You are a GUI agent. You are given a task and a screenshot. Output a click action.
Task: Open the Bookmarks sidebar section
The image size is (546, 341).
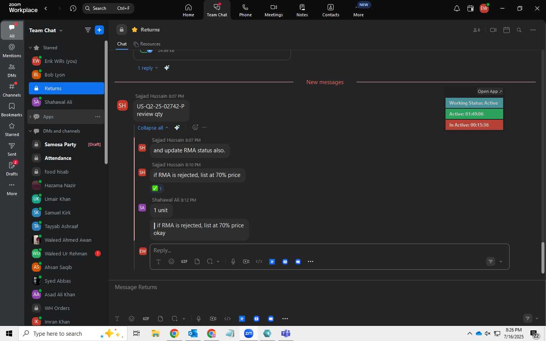(x=12, y=110)
